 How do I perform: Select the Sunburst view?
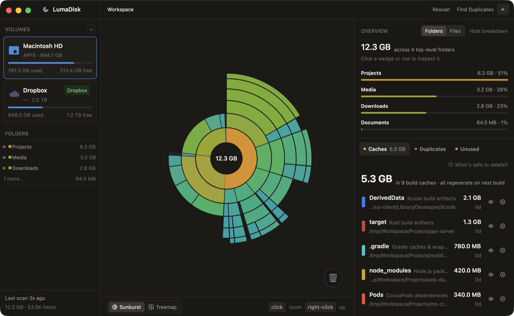[x=127, y=307]
